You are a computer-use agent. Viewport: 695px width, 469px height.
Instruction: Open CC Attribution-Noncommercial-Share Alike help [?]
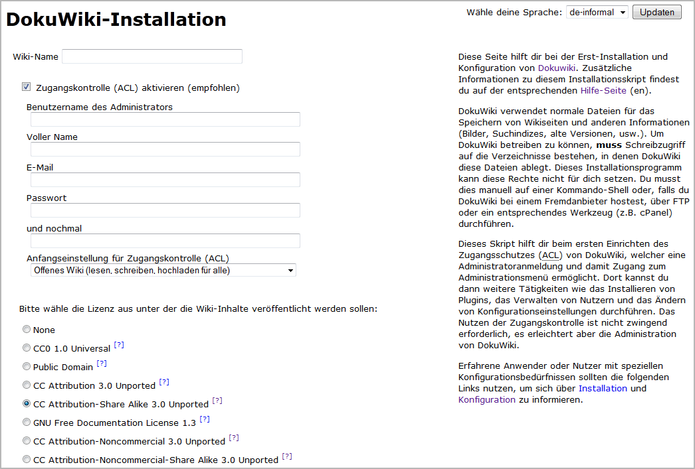287,456
